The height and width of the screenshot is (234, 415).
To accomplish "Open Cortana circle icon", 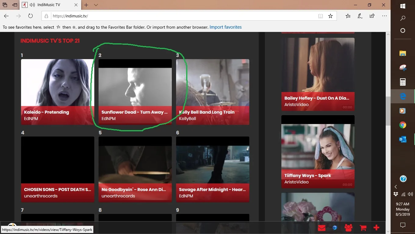I will pos(403,30).
